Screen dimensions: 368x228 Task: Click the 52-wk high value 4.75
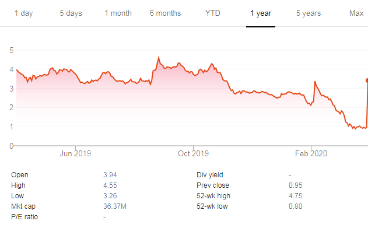click(x=296, y=196)
